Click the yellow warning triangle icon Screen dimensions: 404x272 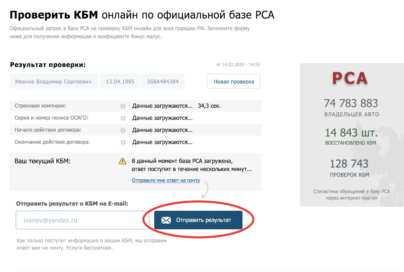122,161
